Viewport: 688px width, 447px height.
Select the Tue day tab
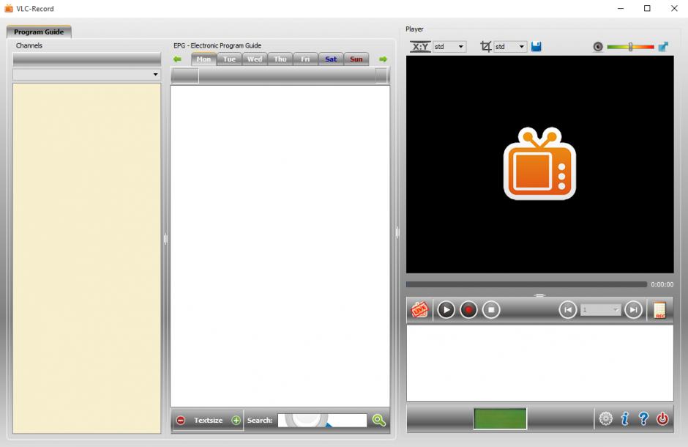[x=229, y=59]
